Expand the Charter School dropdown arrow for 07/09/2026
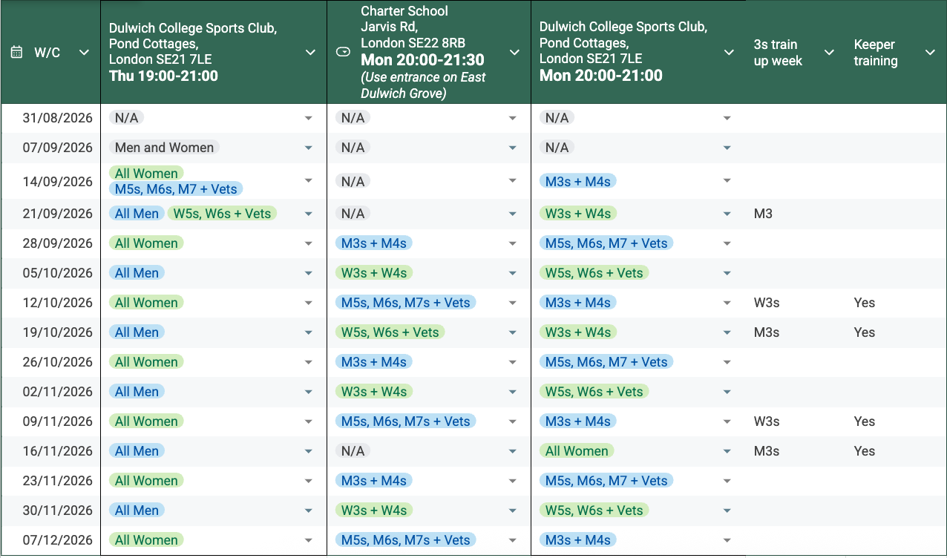This screenshot has height=558, width=947. tap(512, 148)
